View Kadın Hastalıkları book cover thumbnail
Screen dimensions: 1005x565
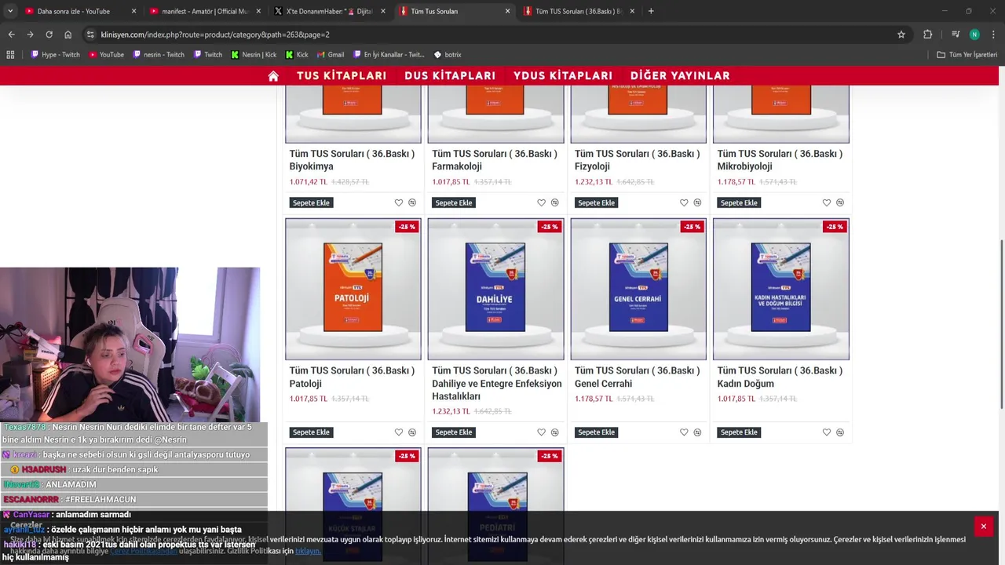tap(781, 289)
